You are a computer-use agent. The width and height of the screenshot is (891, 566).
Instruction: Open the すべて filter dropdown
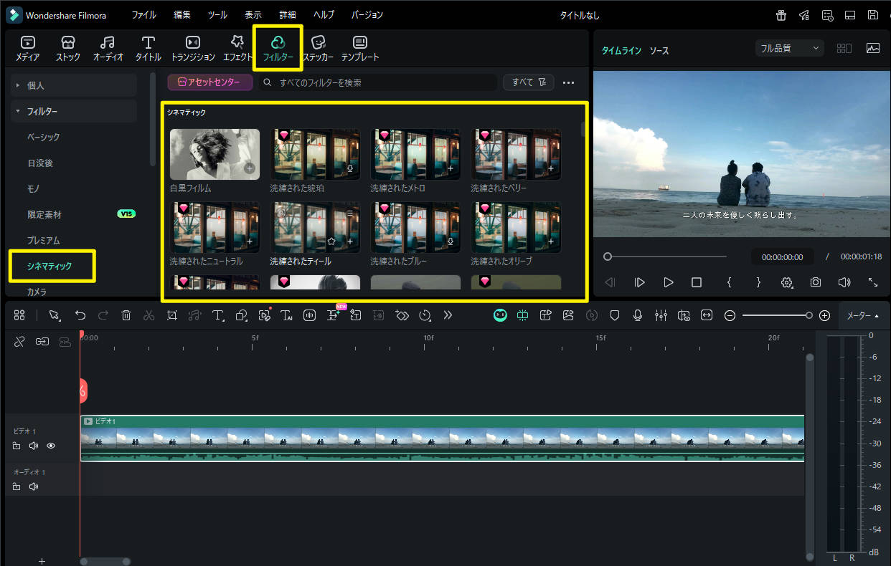coord(528,82)
